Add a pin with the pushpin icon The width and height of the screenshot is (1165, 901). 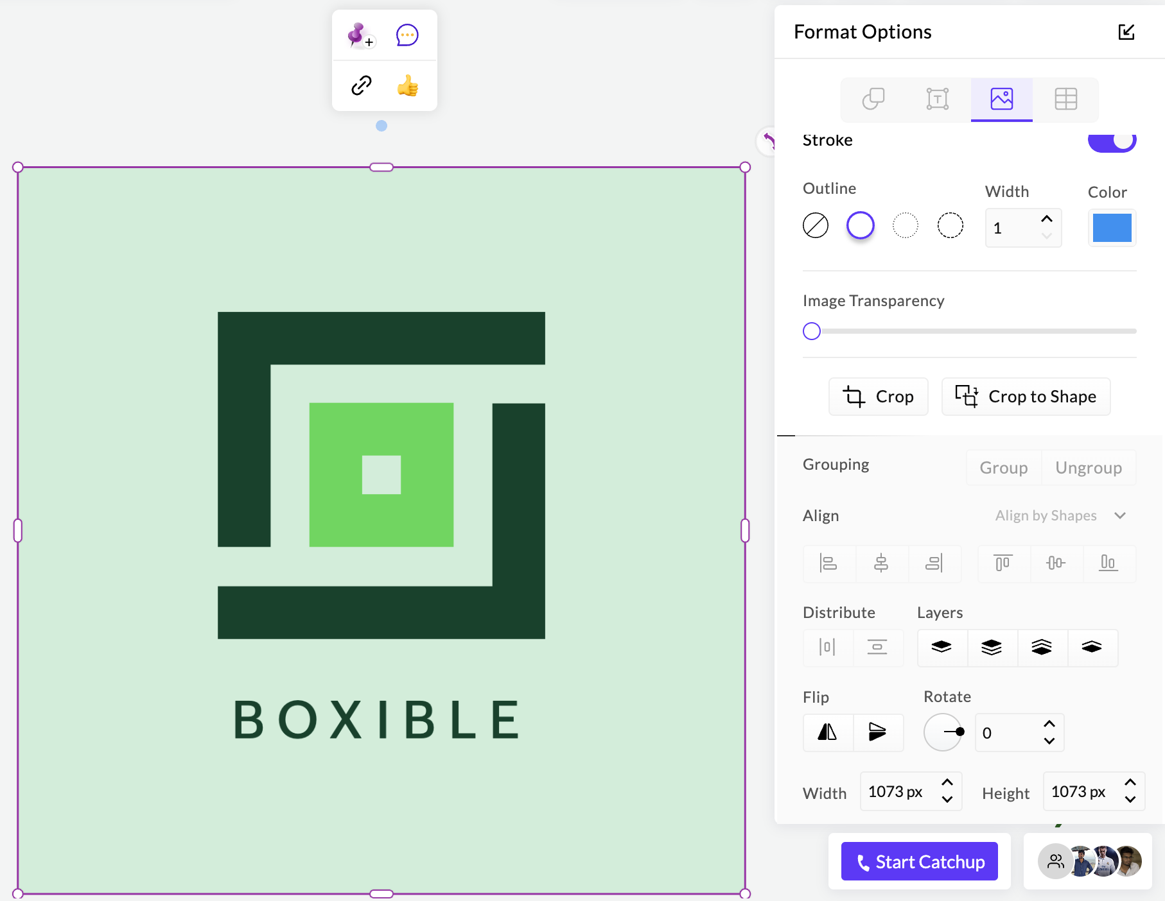[x=360, y=35]
